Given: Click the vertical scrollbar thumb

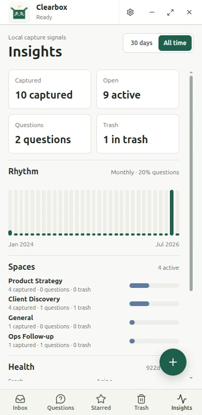Looking at the screenshot, I should coord(191,183).
